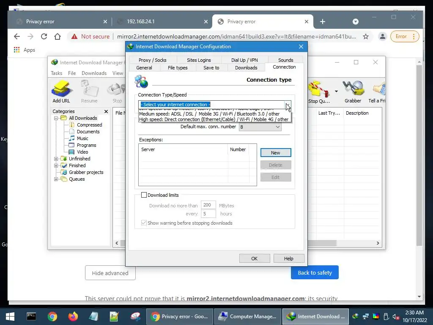The height and width of the screenshot is (325, 433).
Task: Click Description column header
Action: point(362,113)
